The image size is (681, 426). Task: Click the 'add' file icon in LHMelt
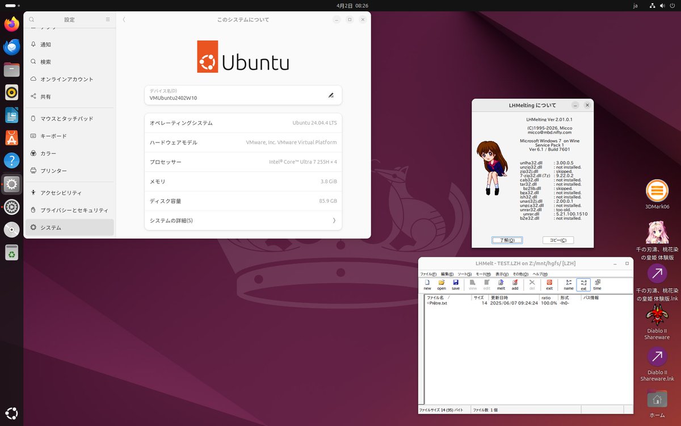coord(515,285)
